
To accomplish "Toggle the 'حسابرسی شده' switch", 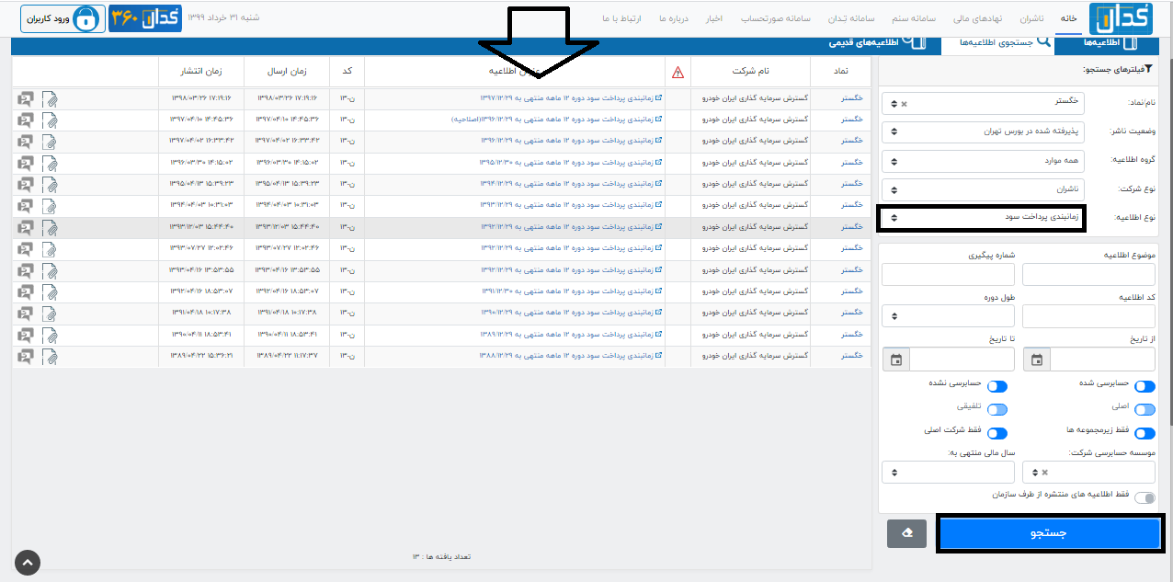I will pos(1145,387).
